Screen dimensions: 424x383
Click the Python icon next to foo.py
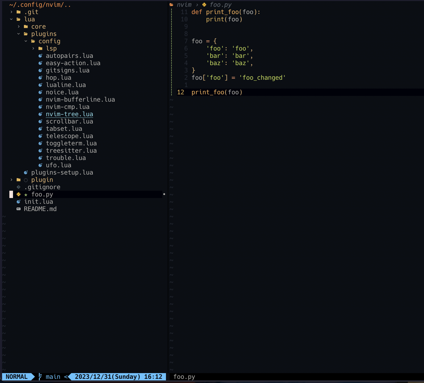coord(18,194)
